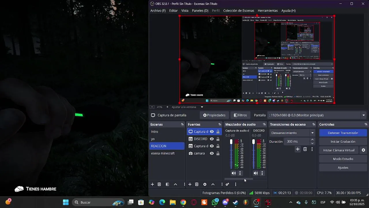Open source properties gear in the Fuentes toolbar

(205, 184)
